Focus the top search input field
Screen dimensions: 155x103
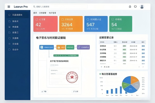coord(60,7)
